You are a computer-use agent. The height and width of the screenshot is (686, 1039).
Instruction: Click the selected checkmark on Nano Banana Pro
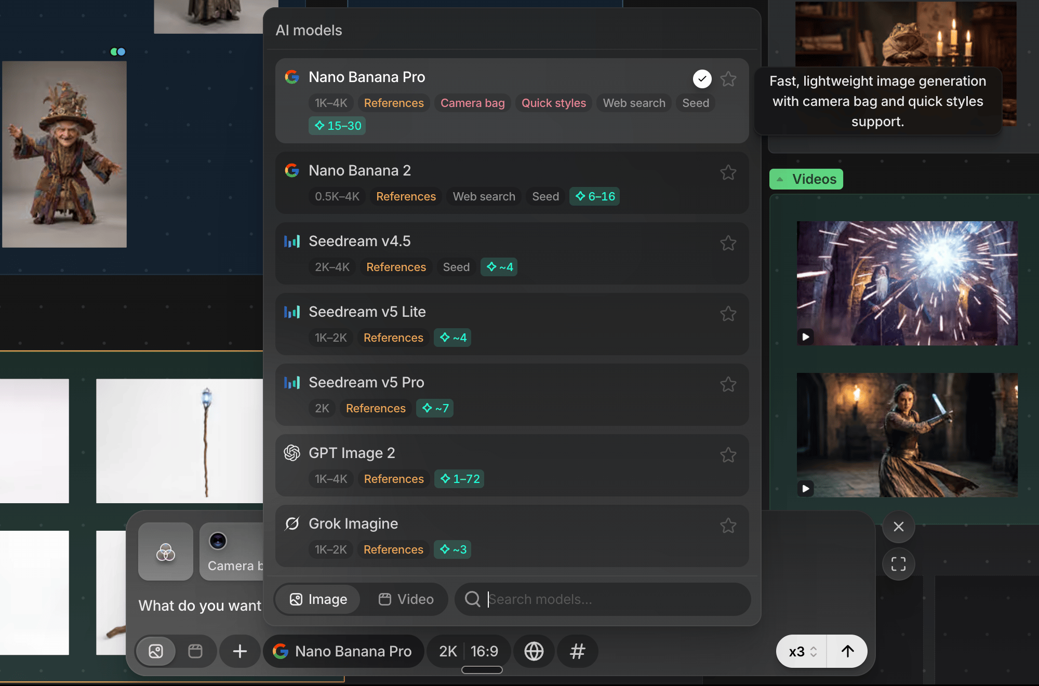click(702, 79)
